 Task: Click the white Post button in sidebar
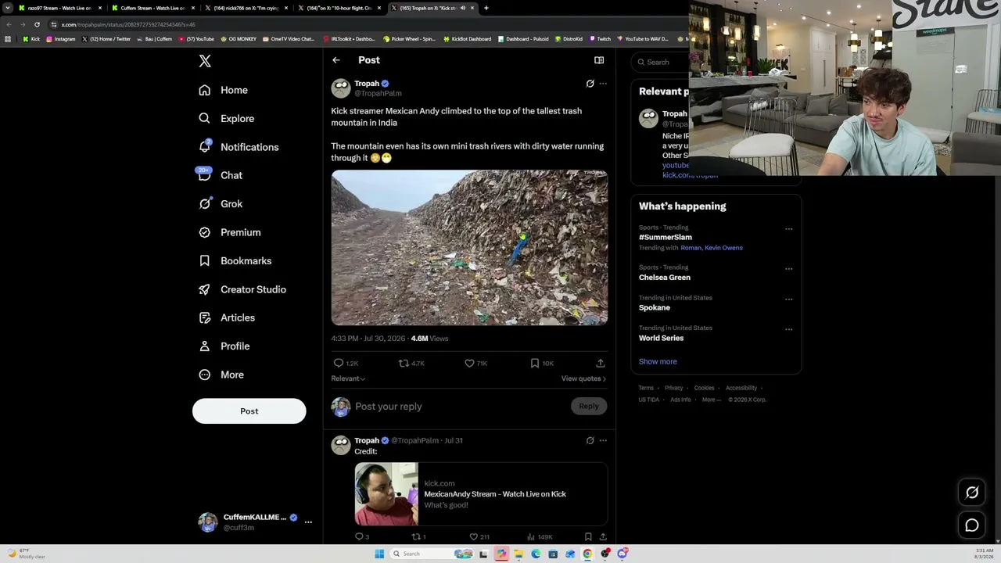click(x=249, y=411)
